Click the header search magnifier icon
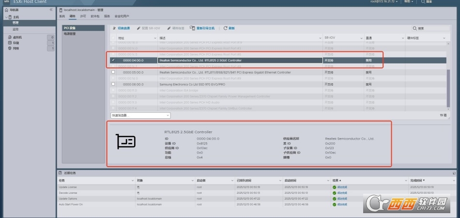Screen dimensions: 460x218 point(423,1)
